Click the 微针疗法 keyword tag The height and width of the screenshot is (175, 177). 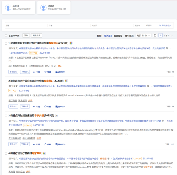(x=20, y=172)
